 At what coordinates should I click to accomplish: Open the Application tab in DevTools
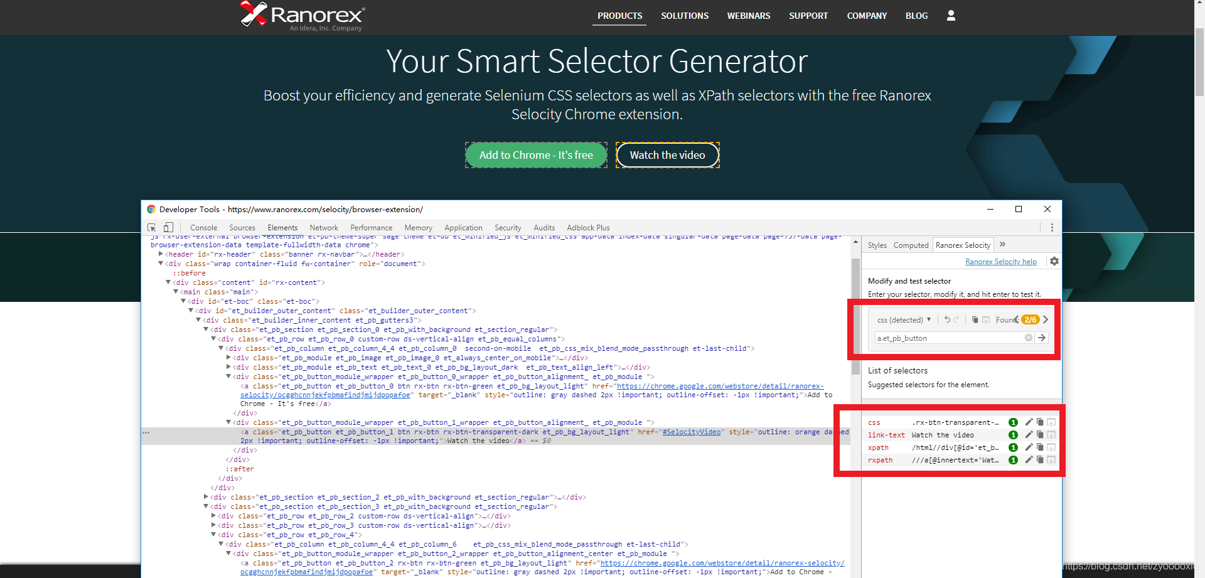pos(463,228)
